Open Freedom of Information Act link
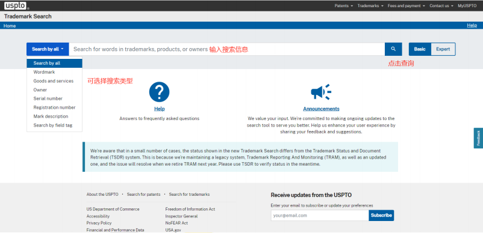Screen dimensions: 483x233 tap(190, 209)
